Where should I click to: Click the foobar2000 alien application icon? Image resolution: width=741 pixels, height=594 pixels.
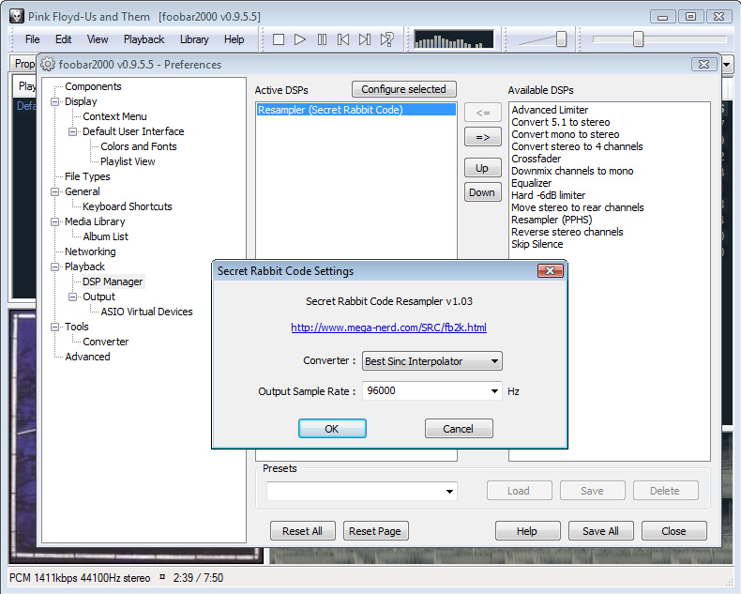(17, 16)
